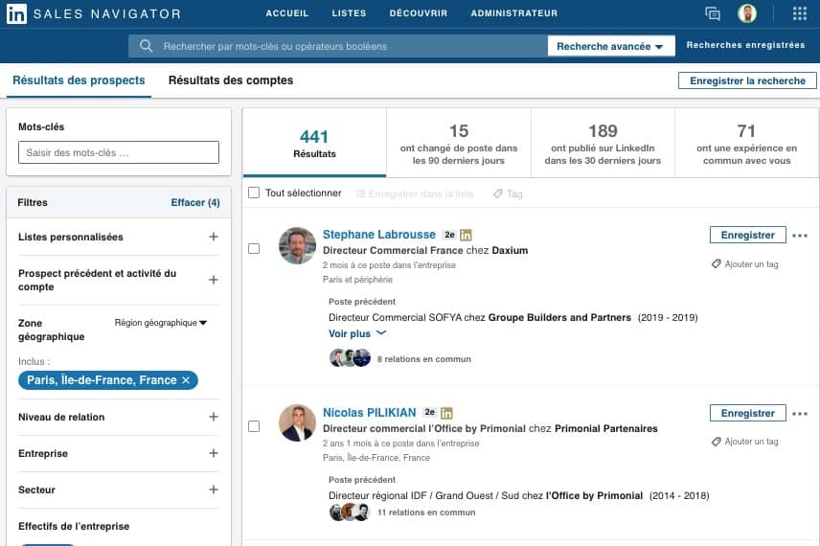Select Nicolas PILIKIAN result checkbox
820x546 pixels.
coord(254,426)
